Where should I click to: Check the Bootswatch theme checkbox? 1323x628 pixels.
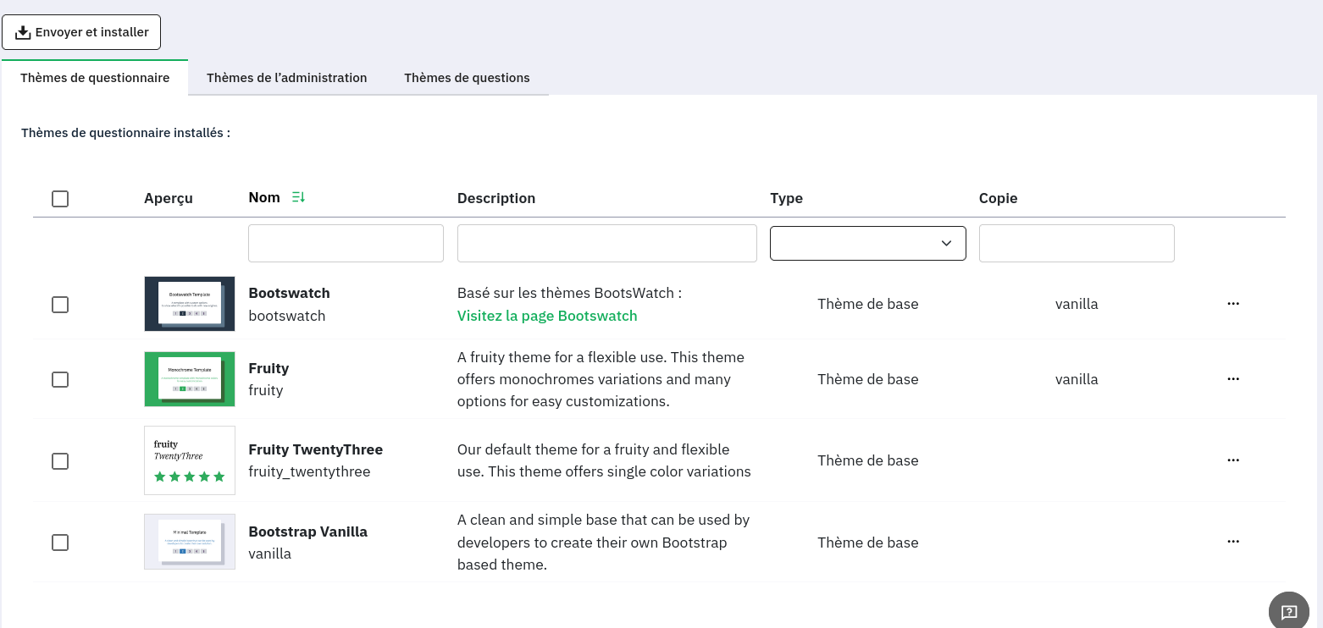(x=60, y=305)
